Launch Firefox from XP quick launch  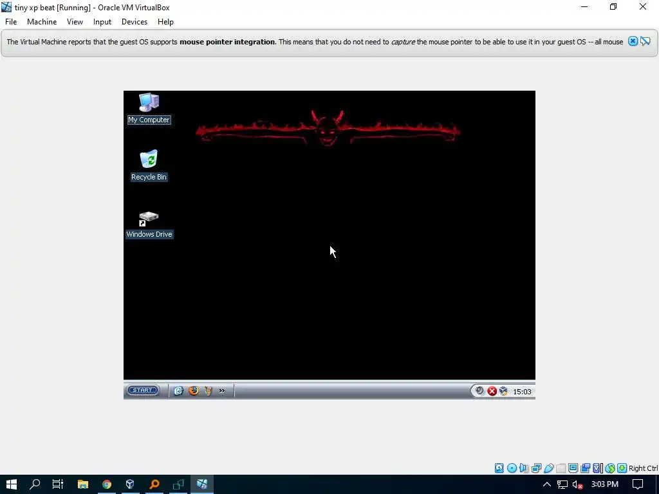[x=194, y=390]
